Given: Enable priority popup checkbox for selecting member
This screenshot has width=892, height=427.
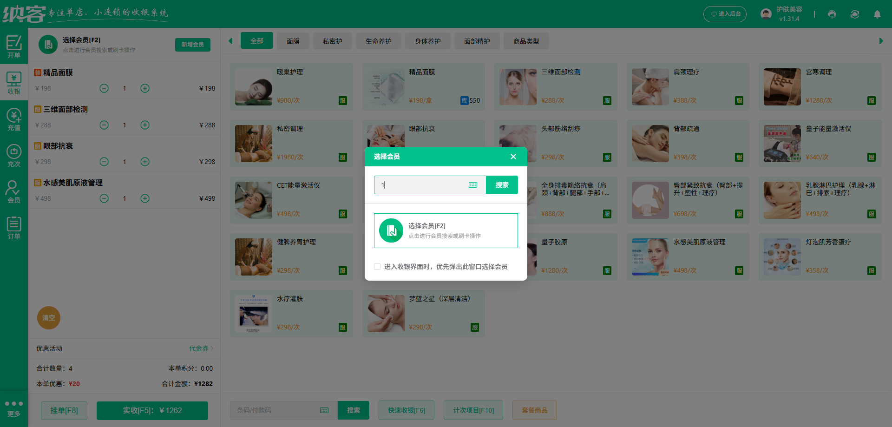Looking at the screenshot, I should point(377,267).
